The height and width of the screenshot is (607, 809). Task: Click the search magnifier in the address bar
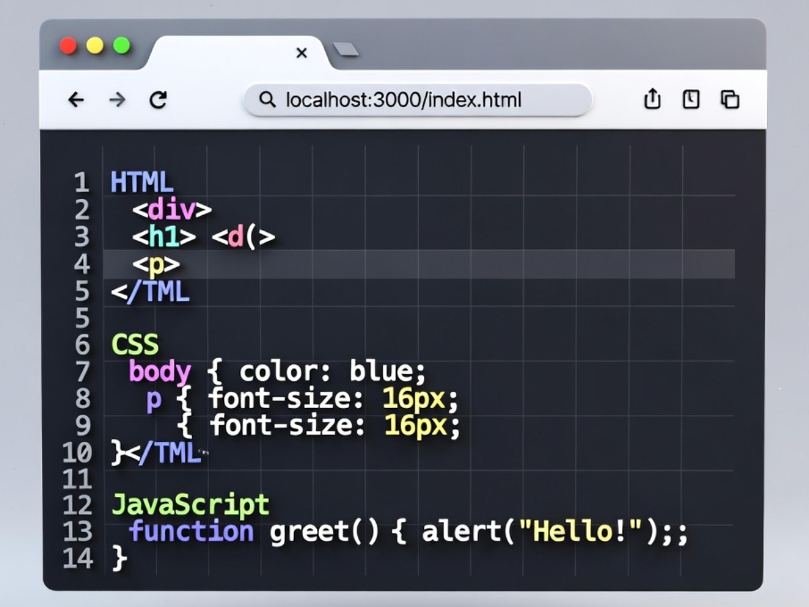[268, 100]
